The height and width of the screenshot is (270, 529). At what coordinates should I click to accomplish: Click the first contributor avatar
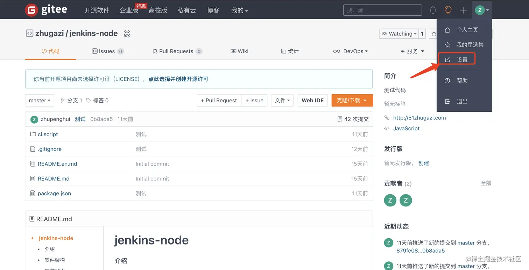coord(390,200)
